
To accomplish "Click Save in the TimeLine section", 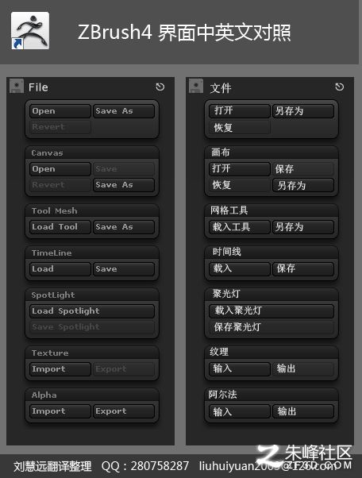I will 123,269.
